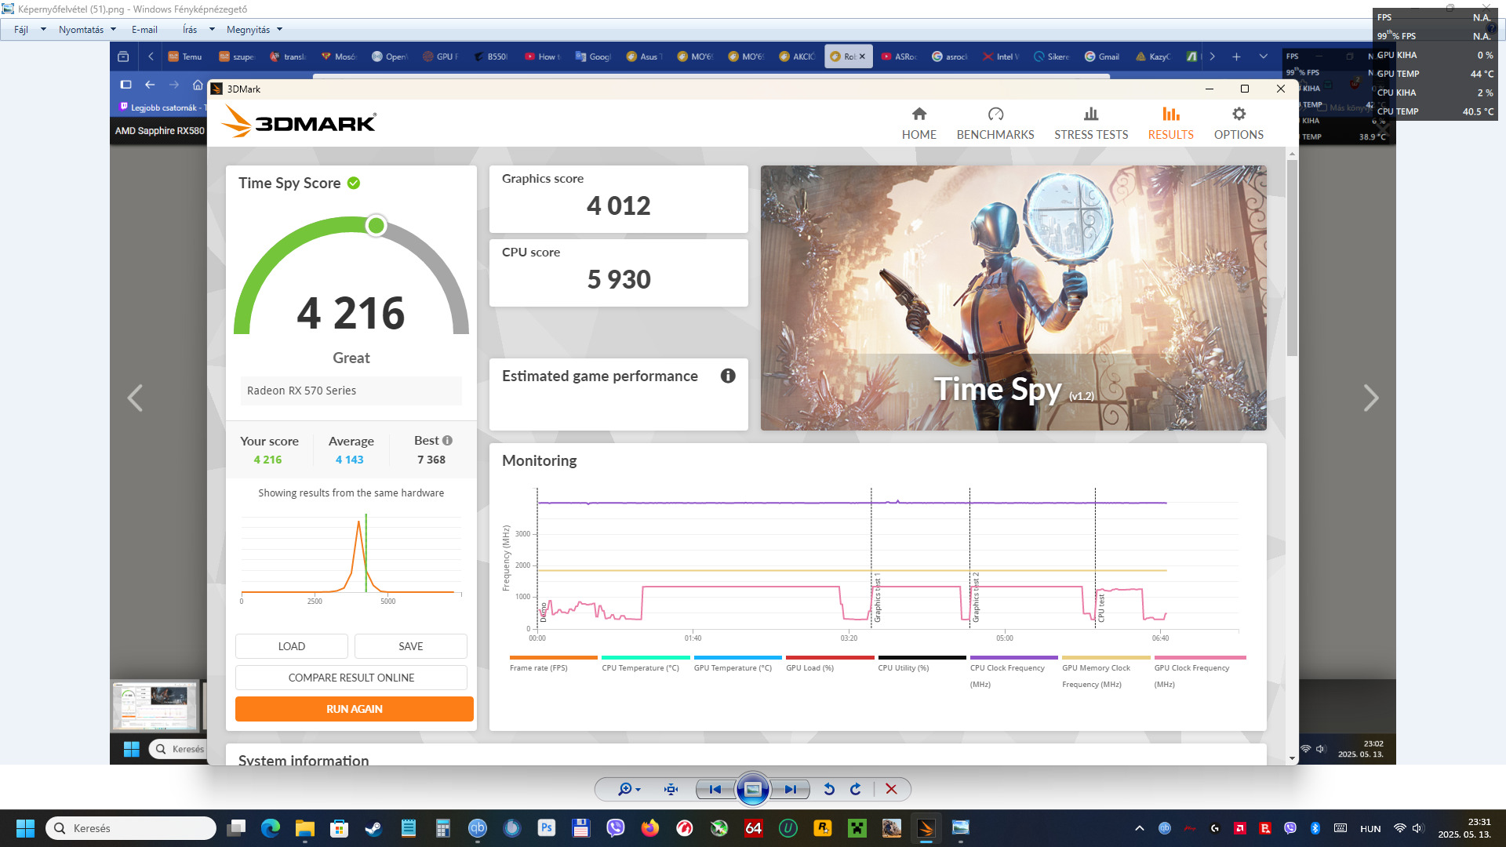
Task: Click the fit-to-window icon
Action: 671,789
